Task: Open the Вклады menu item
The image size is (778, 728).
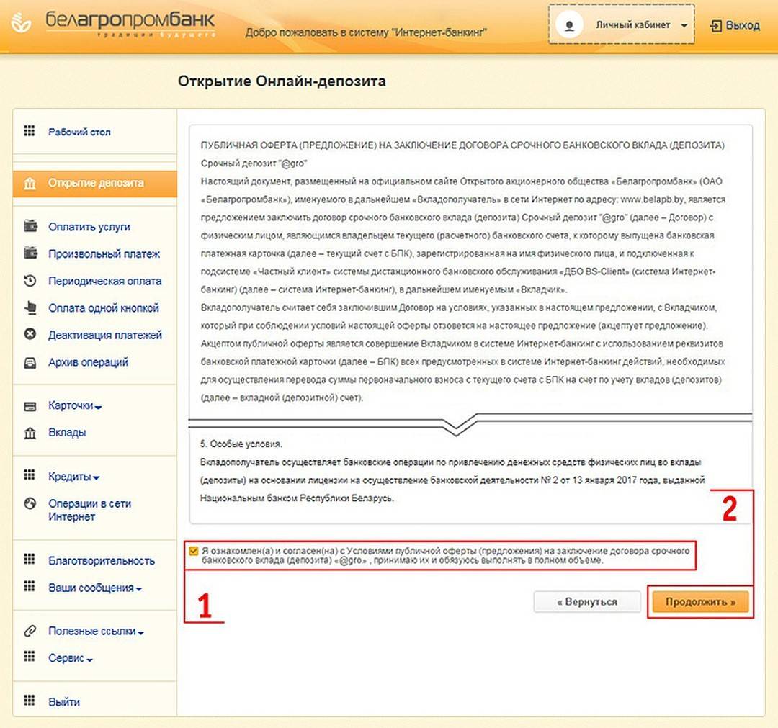Action: pyautogui.click(x=67, y=432)
